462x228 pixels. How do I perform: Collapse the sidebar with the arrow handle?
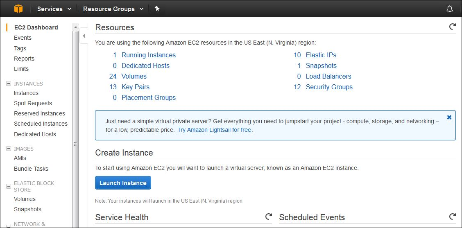(84, 36)
